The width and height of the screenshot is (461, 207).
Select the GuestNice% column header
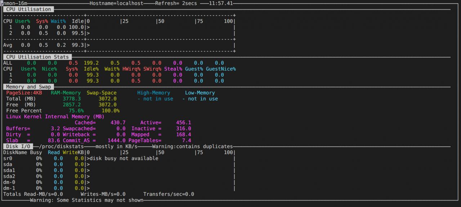click(x=221, y=69)
